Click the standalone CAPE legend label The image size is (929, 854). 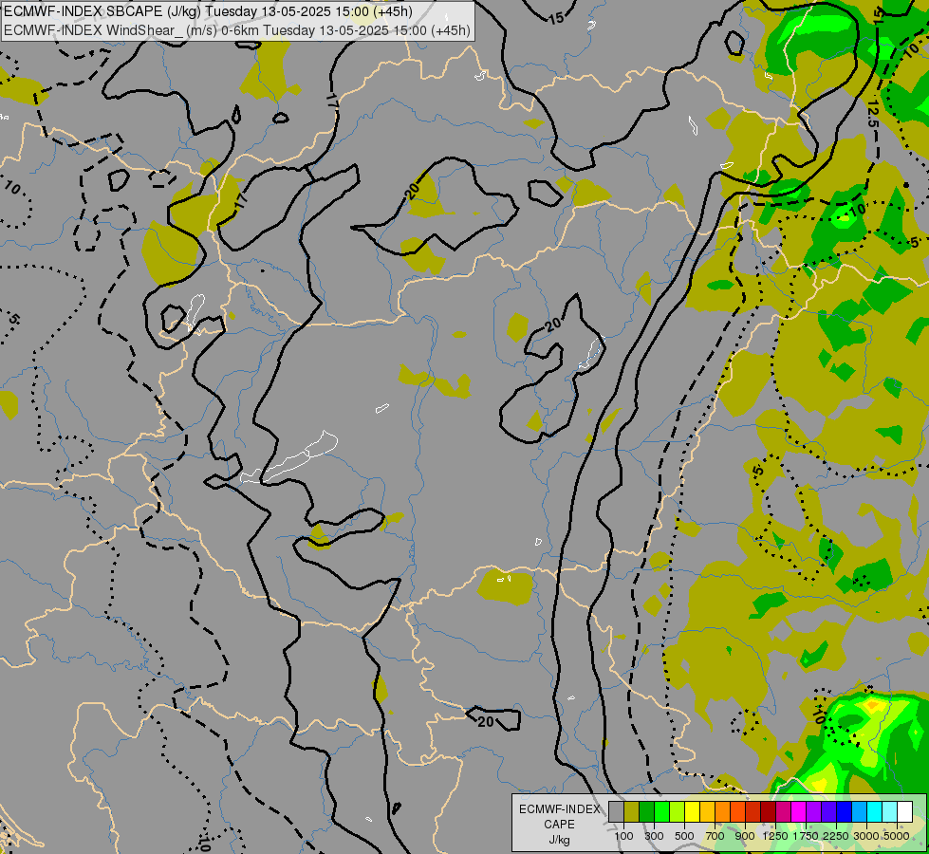point(559,825)
